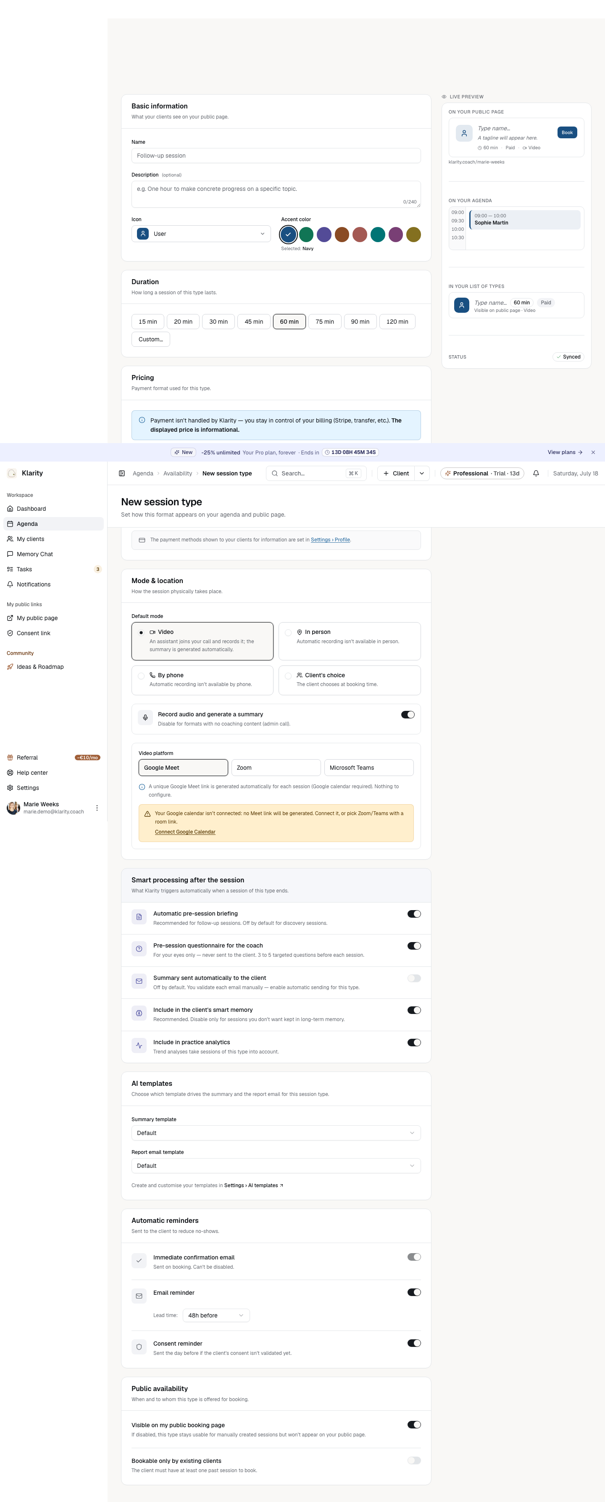Image resolution: width=605 pixels, height=1502 pixels.
Task: Open Referral gift item
Action: [x=54, y=758]
